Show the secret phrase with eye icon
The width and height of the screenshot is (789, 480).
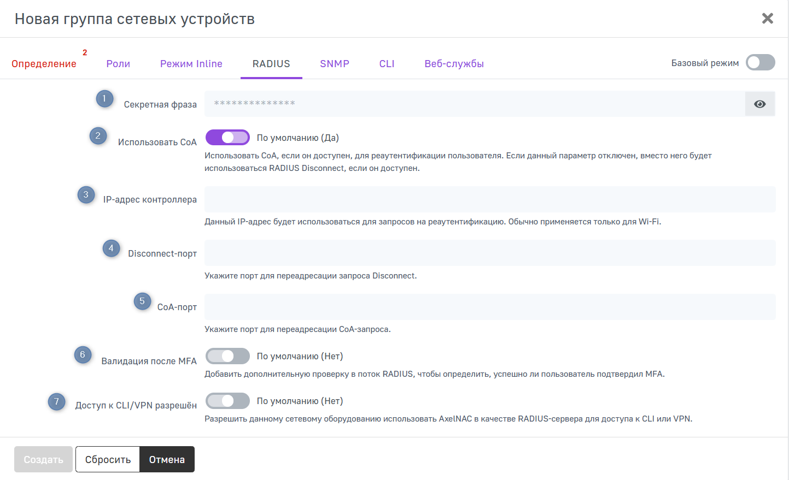click(759, 104)
